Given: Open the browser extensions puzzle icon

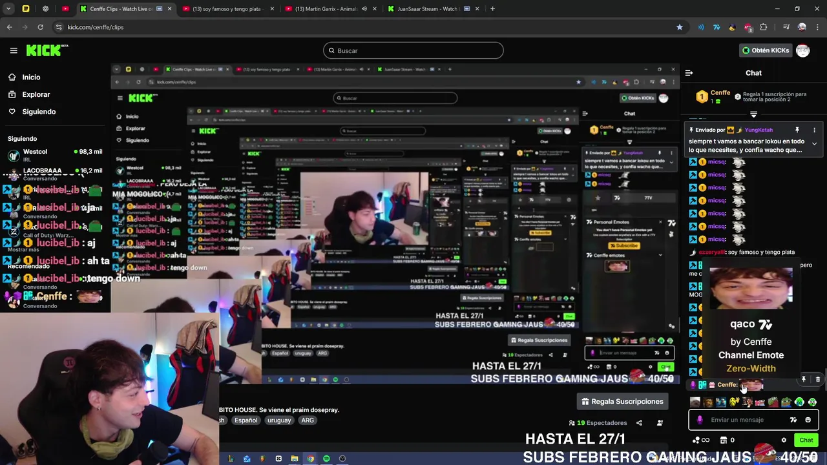Looking at the screenshot, I should tap(763, 27).
